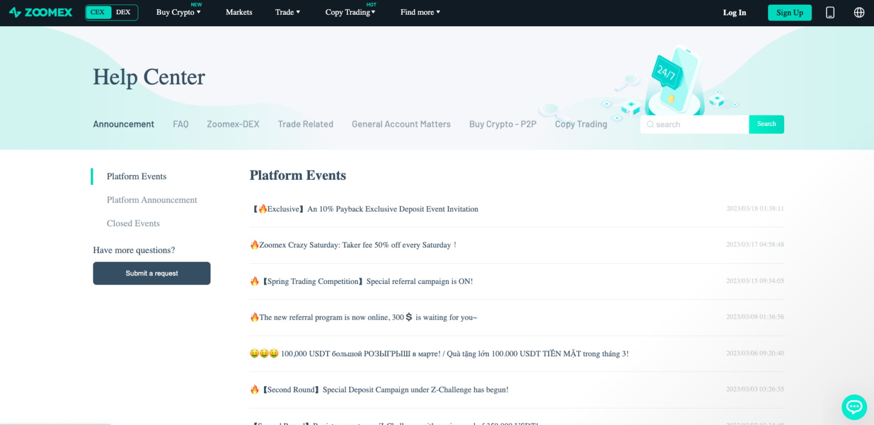Select Closed Events in sidebar

pos(133,223)
